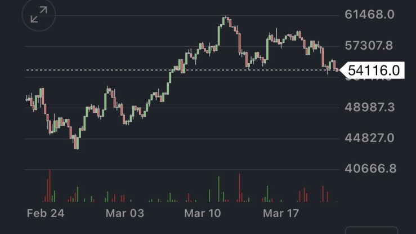Select the Mar 10 date marker
The image size is (416, 234).
click(x=204, y=214)
